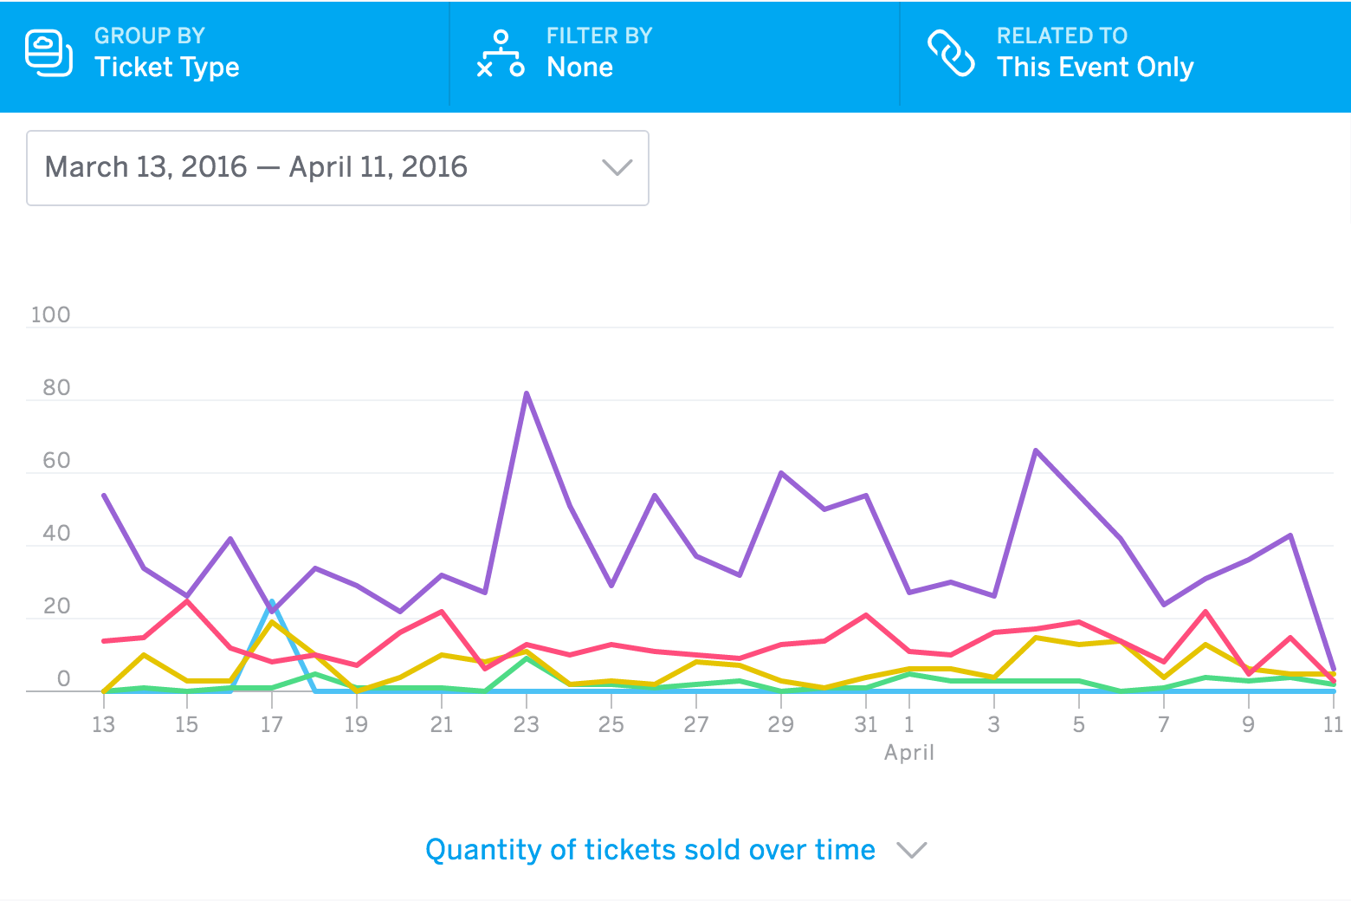Viewport: 1351px width, 901px height.
Task: Click the 40 label on the y-axis
Action: click(56, 534)
